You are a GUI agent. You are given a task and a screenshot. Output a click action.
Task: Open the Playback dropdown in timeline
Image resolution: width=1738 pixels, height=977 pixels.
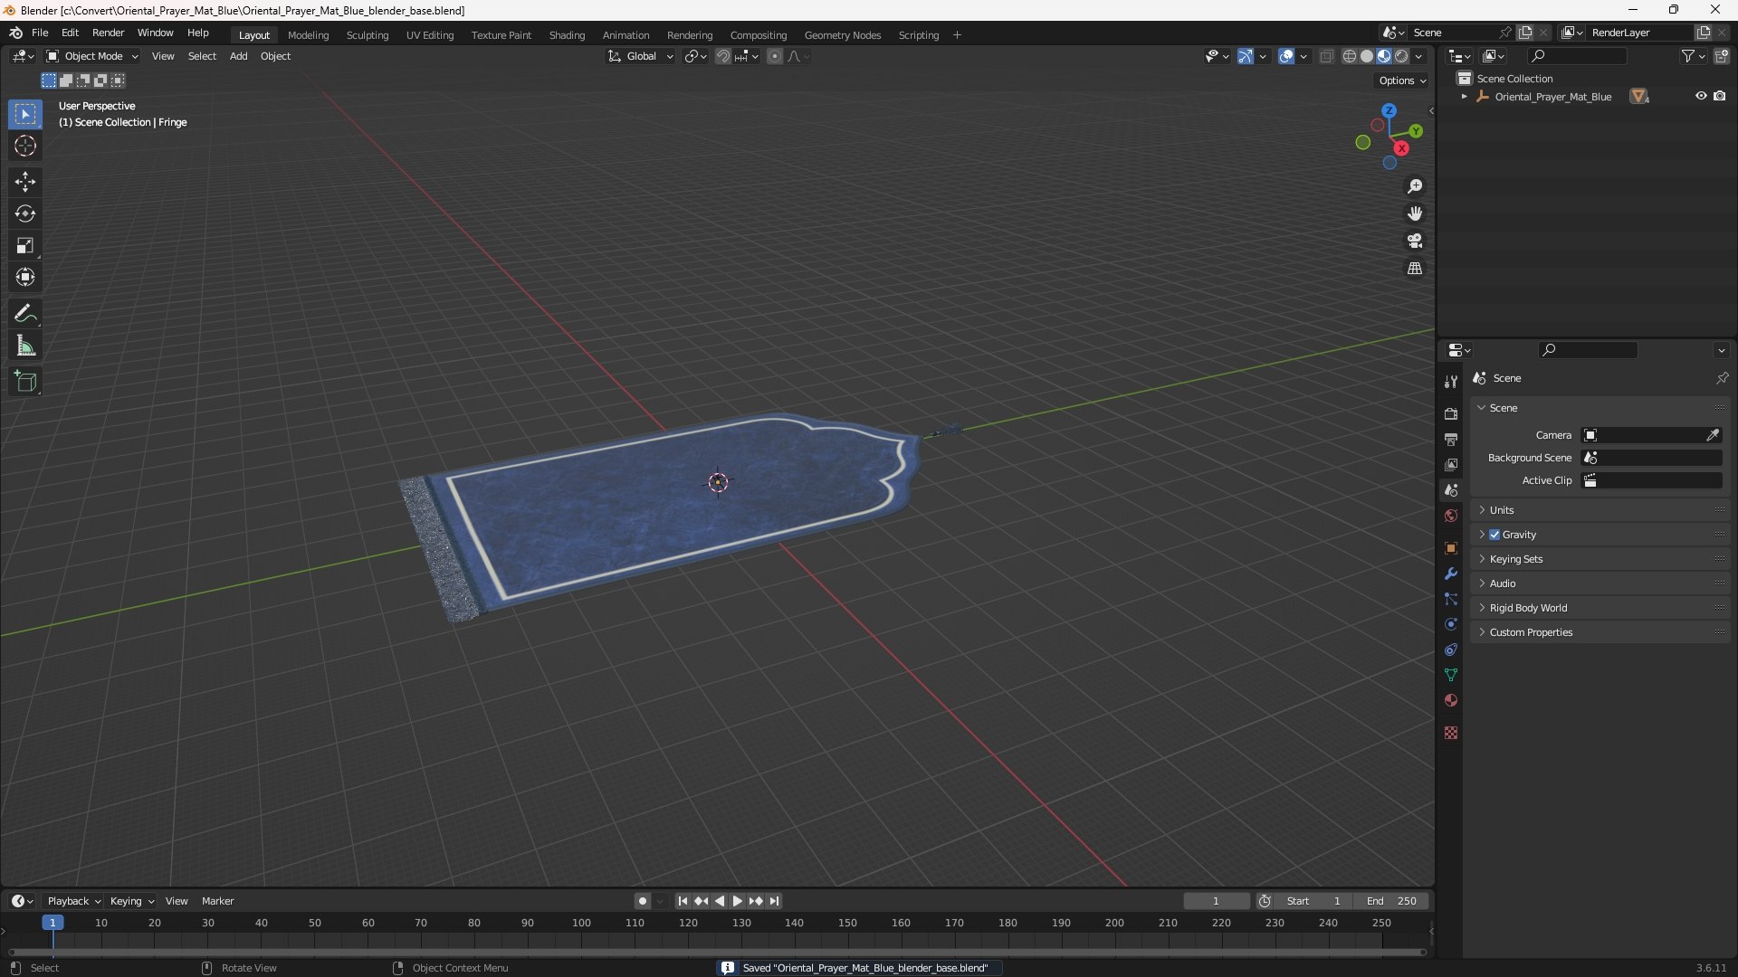[73, 901]
